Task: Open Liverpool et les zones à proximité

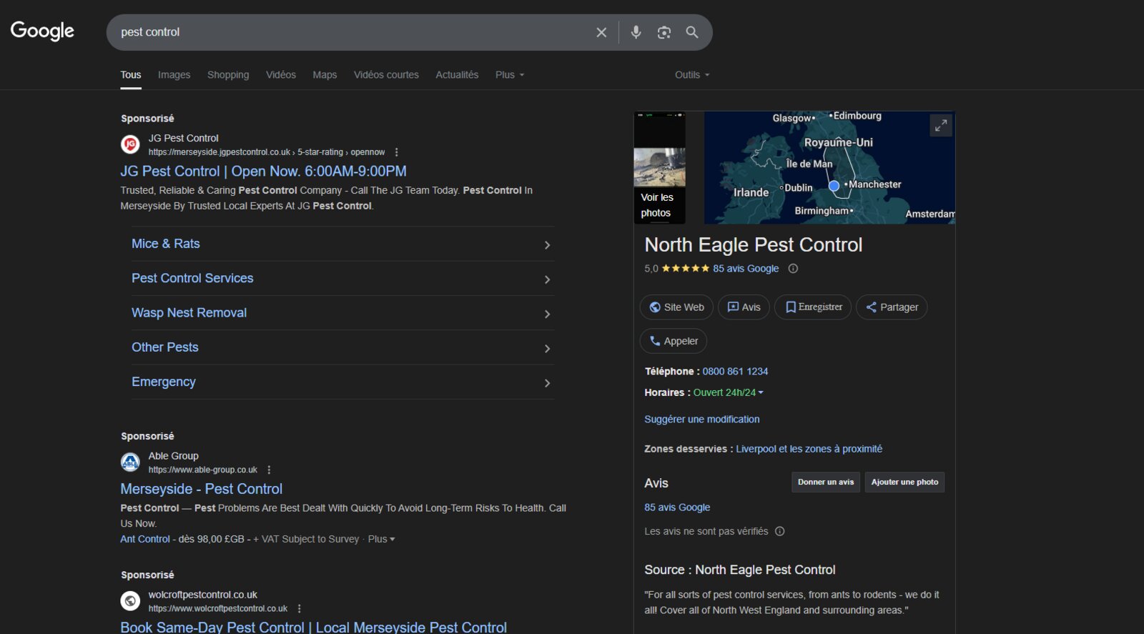Action: click(x=809, y=449)
